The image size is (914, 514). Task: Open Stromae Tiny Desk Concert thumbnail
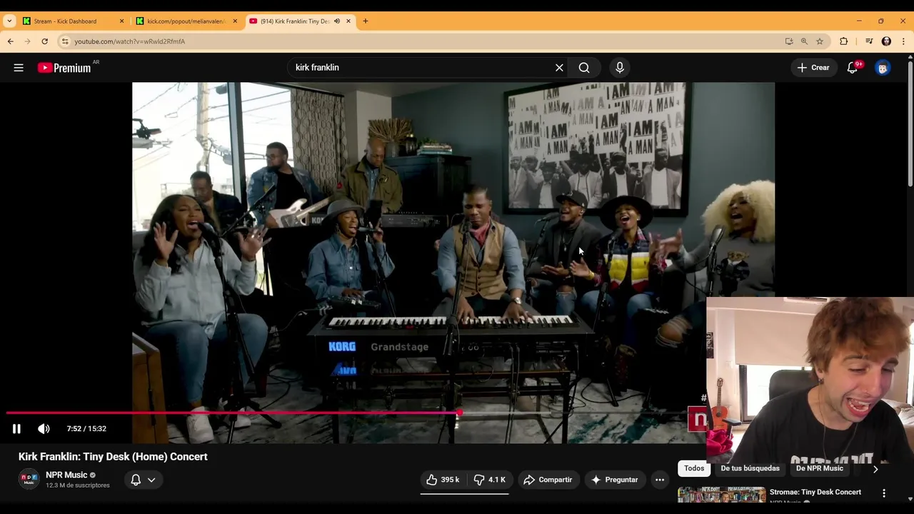pos(721,495)
